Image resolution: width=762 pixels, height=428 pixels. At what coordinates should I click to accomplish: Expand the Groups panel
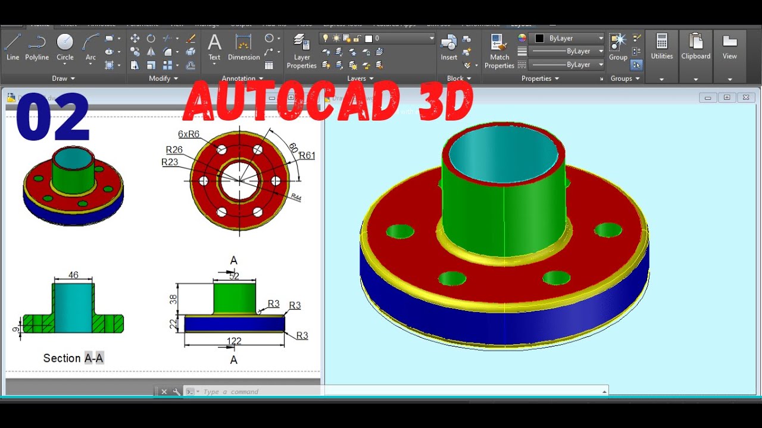tap(625, 78)
